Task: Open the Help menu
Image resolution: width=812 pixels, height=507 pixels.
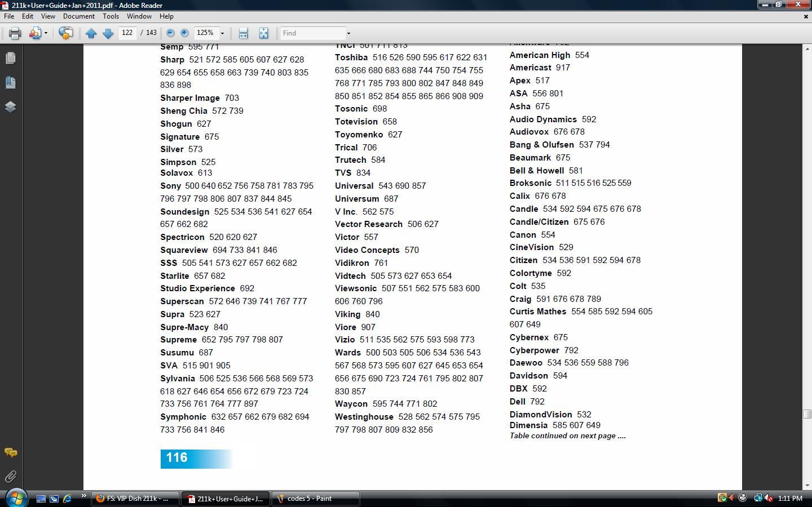Action: point(166,16)
